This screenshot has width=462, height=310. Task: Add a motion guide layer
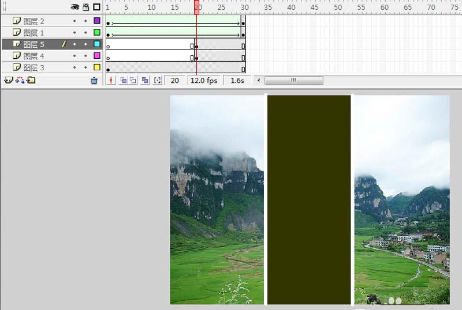pyautogui.click(x=20, y=80)
